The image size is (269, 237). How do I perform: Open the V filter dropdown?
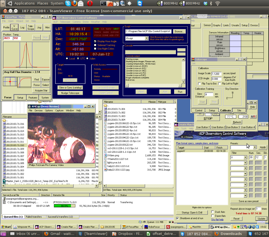[x=245, y=157]
